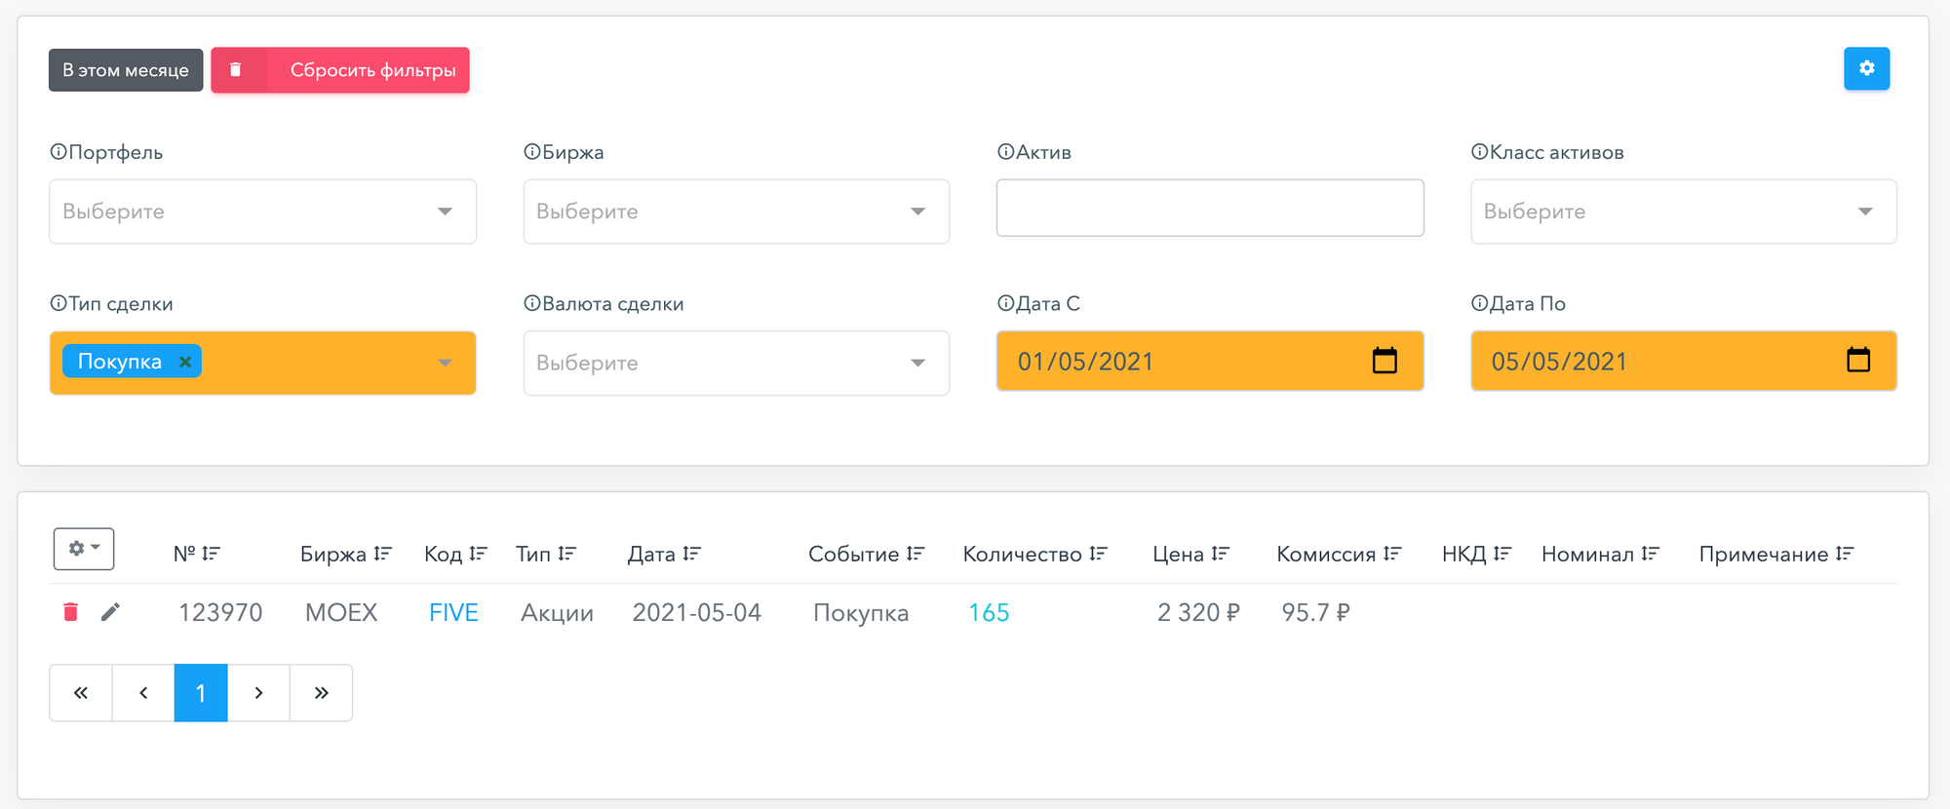This screenshot has height=809, width=1950.
Task: Open the Валюта сделки dropdown
Action: click(x=736, y=363)
